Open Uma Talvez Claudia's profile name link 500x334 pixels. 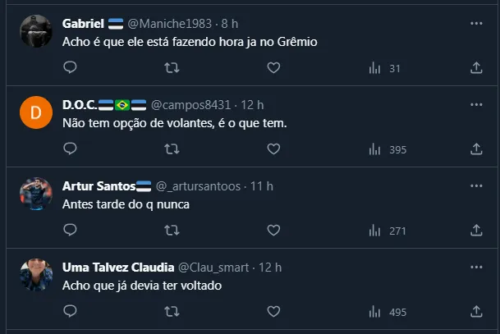118,267
